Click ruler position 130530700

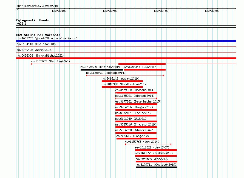click(212, 11)
